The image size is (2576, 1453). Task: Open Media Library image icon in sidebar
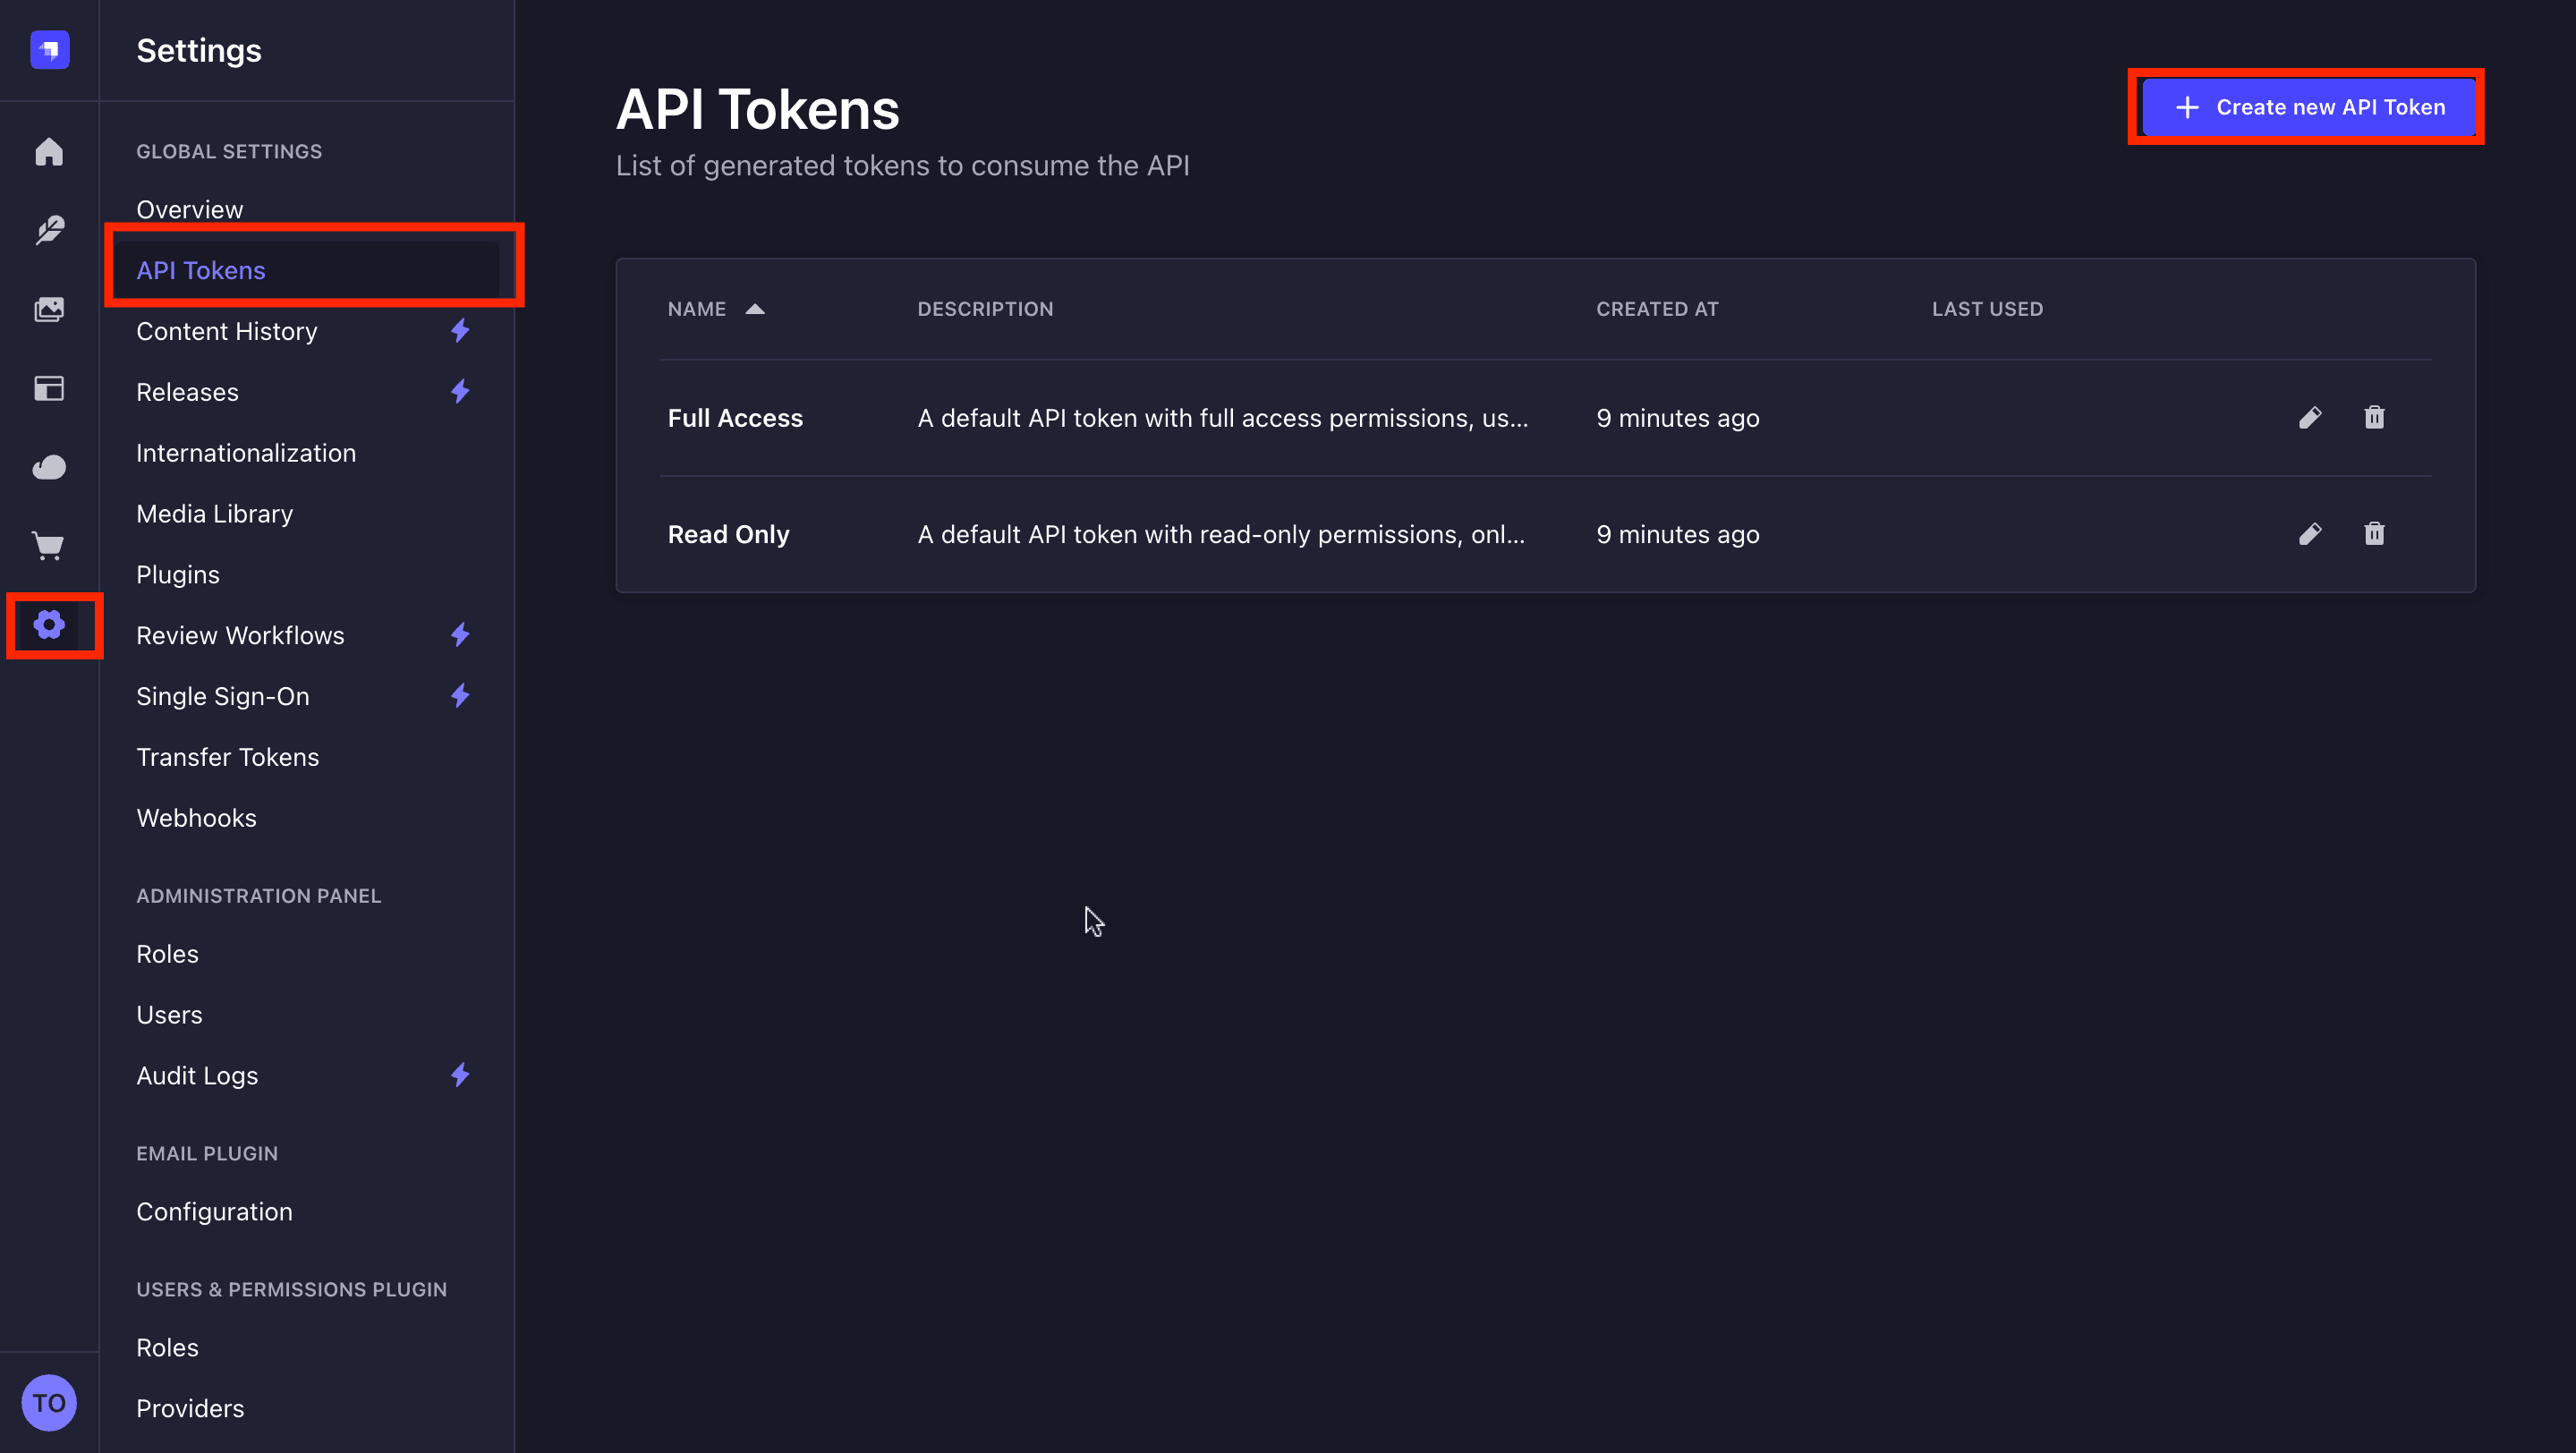tap(49, 309)
